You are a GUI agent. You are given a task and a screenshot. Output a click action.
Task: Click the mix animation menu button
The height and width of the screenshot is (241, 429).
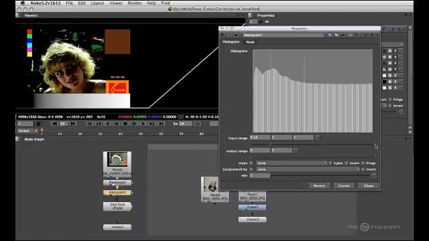click(374, 175)
